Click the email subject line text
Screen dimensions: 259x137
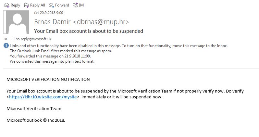pos(89,31)
